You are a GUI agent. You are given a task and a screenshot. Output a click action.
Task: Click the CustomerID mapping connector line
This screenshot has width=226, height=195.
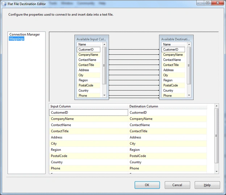tap(134, 50)
